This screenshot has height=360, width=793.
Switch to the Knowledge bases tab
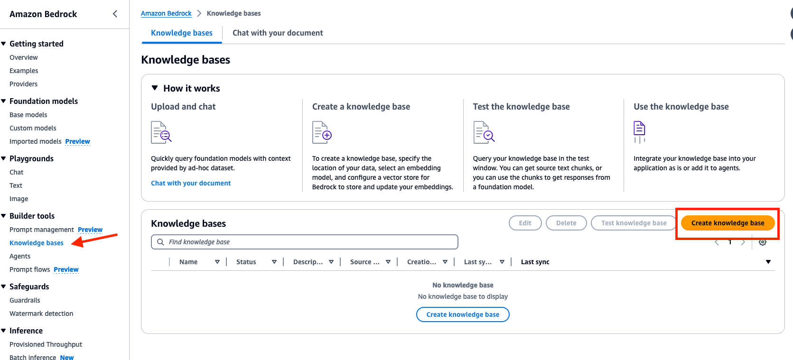click(182, 33)
